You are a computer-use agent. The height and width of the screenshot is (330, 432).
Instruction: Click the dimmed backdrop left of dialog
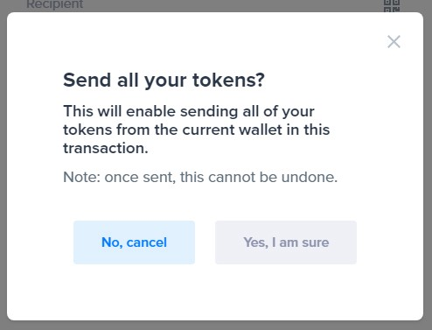[x=3, y=165]
